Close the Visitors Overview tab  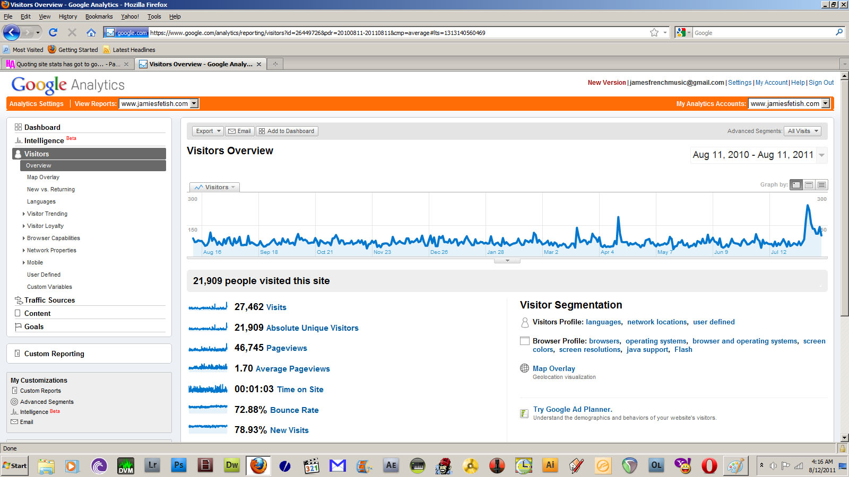[x=259, y=64]
